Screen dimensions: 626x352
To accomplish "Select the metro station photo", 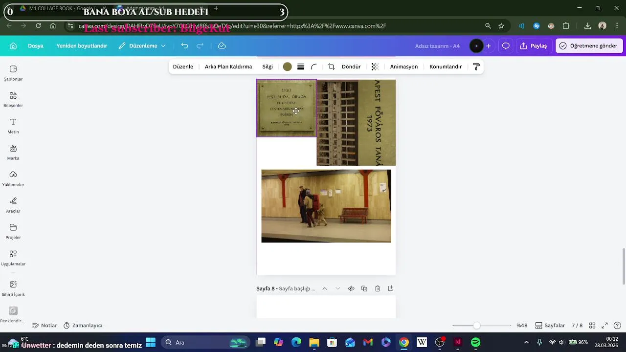I will pos(326,206).
